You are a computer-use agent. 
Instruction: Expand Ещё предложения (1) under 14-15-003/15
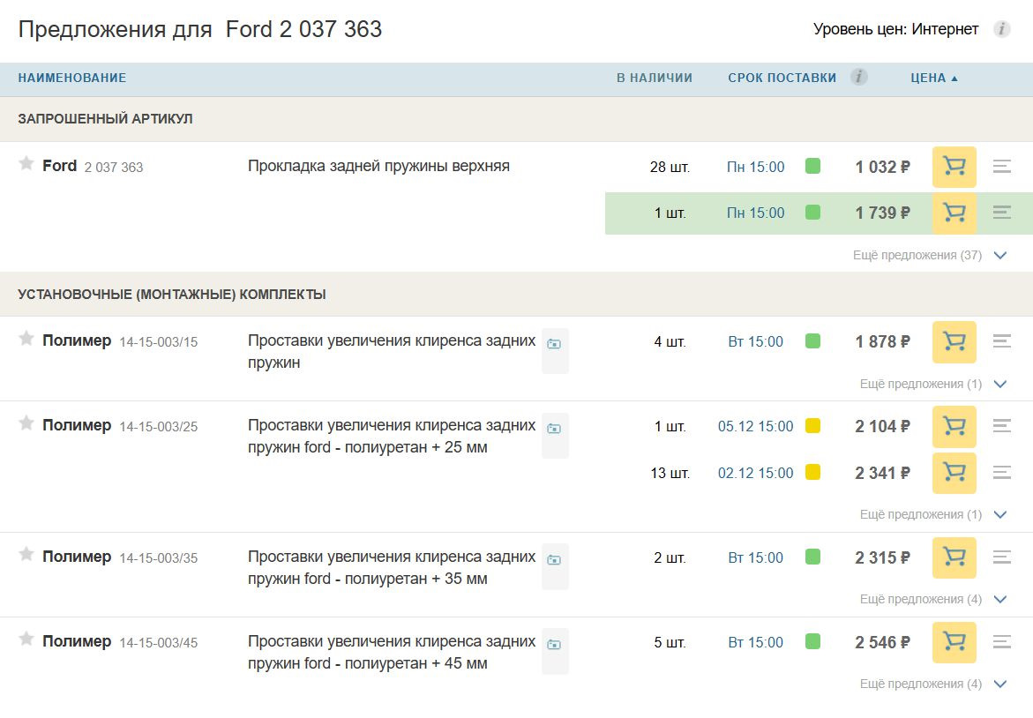[x=932, y=384]
